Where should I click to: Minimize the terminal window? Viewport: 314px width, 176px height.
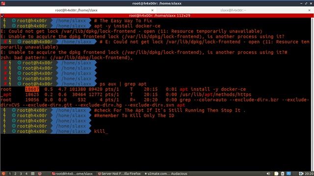click(x=301, y=3)
